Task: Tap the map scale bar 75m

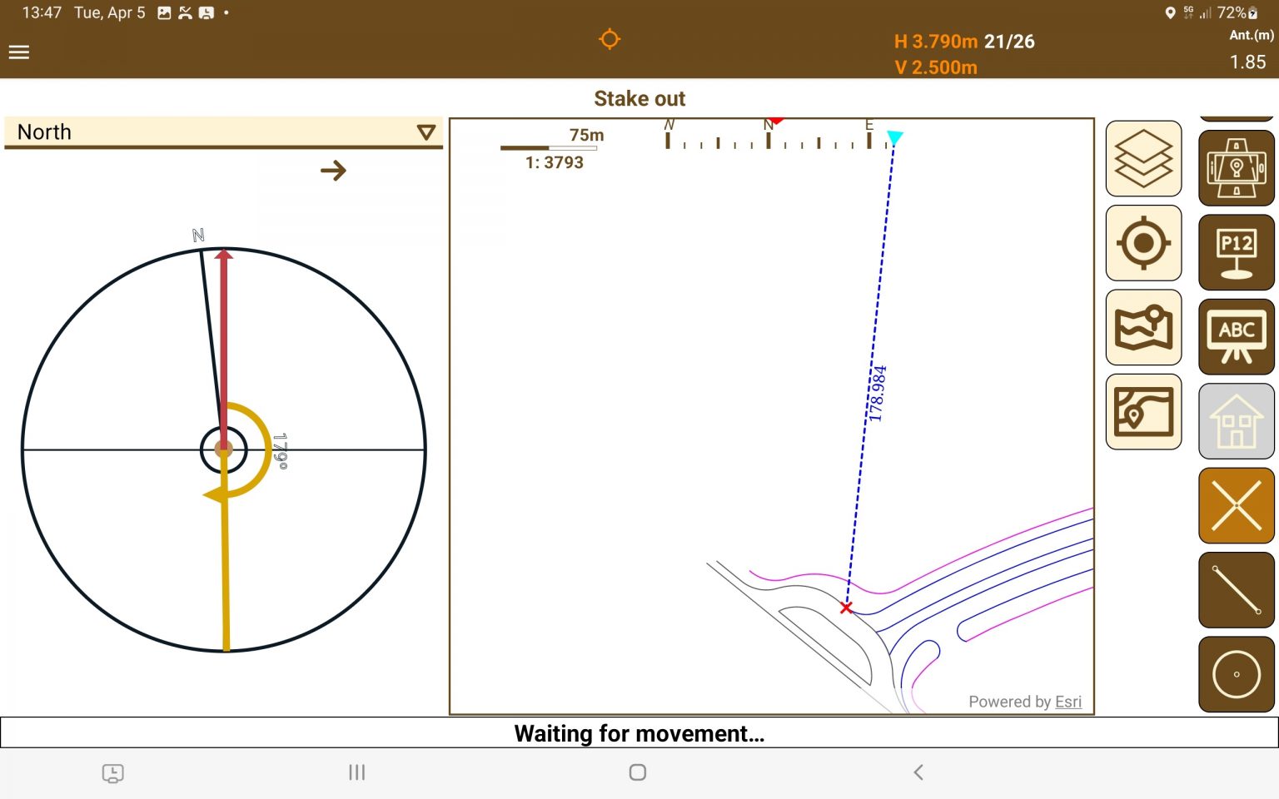Action: tap(550, 147)
